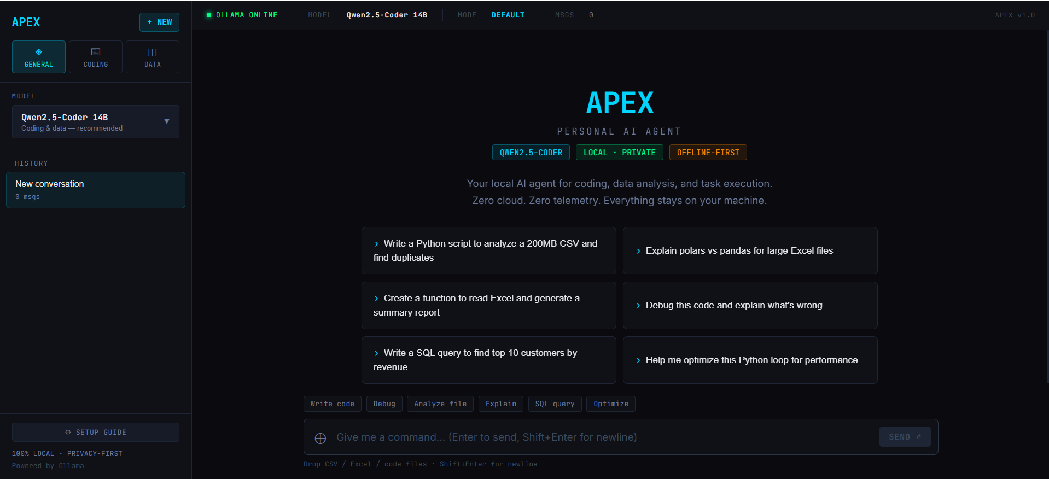This screenshot has height=479, width=1049.
Task: Click the grid icon on the Data tab
Action: 153,52
